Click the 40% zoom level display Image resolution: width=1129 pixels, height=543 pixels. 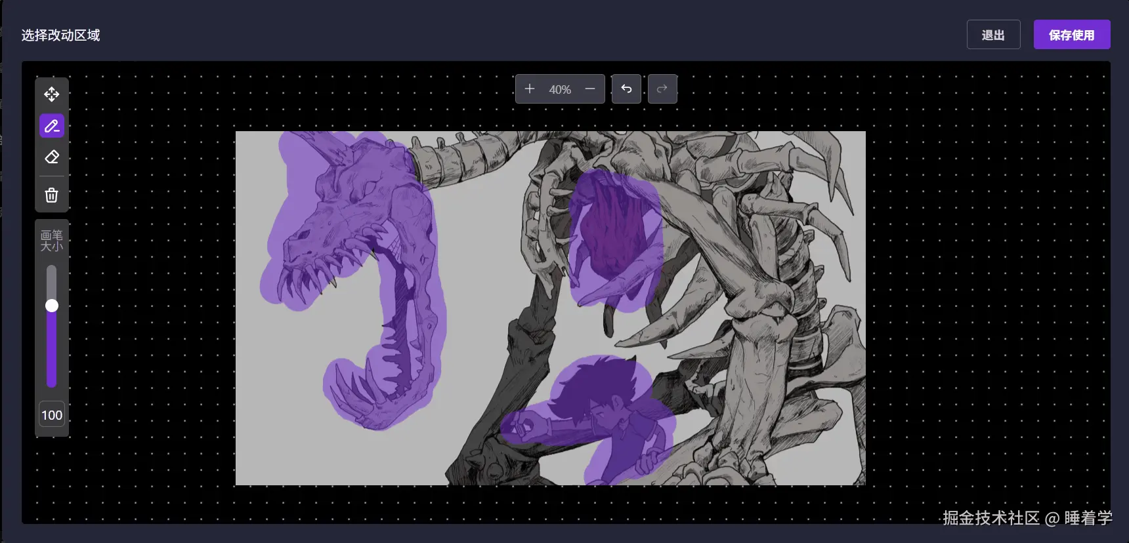560,89
